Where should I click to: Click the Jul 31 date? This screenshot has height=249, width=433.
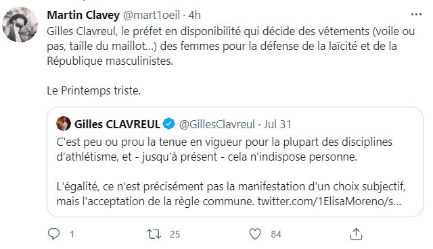[x=277, y=124]
